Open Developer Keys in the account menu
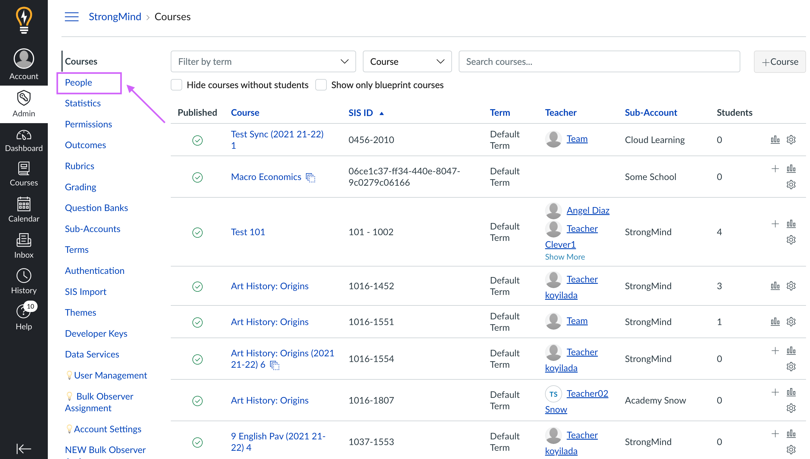Viewport: 810px width, 459px height. click(96, 334)
